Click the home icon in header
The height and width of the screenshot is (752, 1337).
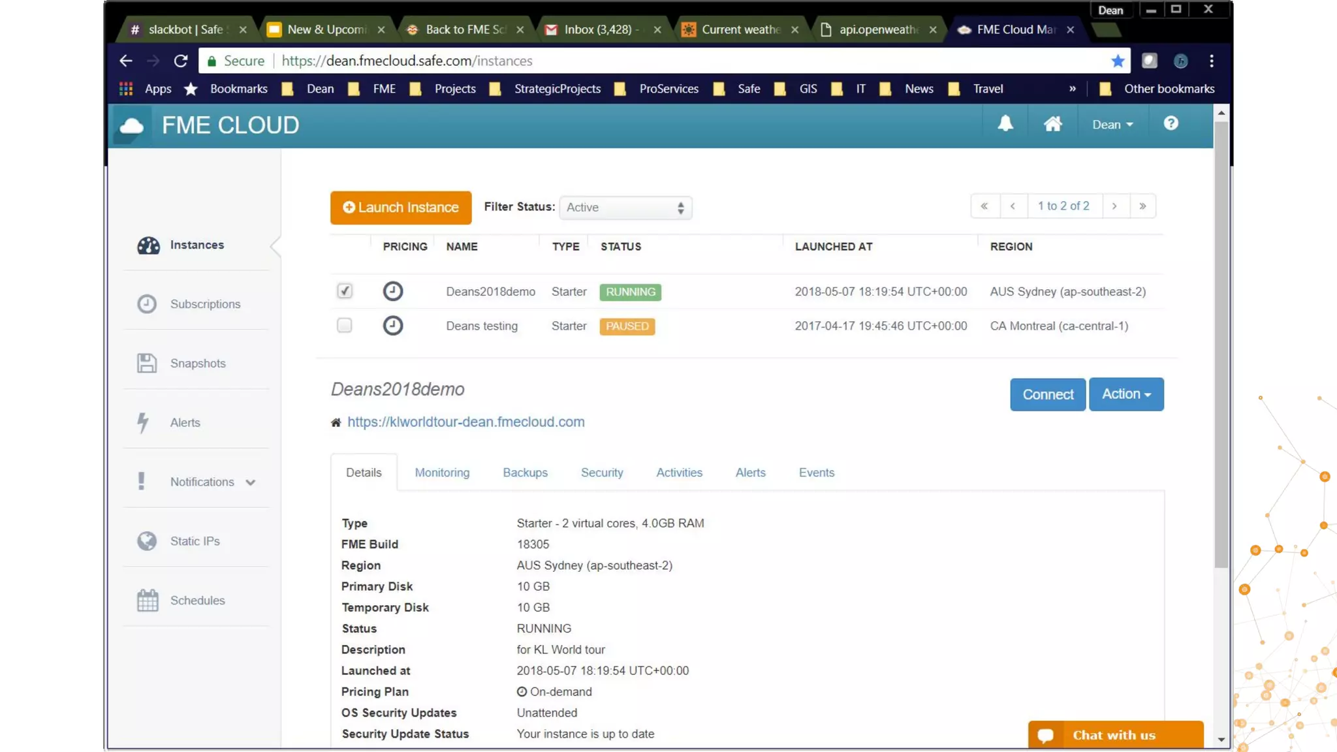[1052, 124]
